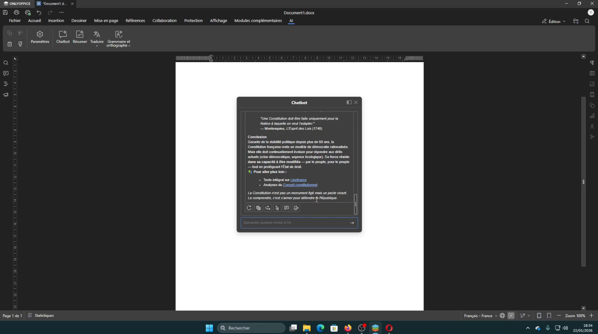Open AI Paramètres gear icon
Image resolution: width=598 pixels, height=334 pixels.
40,37
